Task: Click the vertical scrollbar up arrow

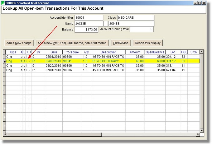Action: tap(202, 52)
